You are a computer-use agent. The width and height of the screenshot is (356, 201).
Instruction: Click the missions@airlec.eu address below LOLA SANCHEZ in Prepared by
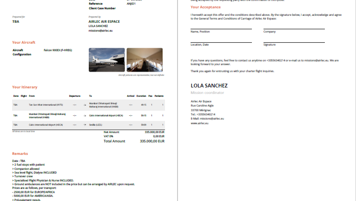coord(100,31)
